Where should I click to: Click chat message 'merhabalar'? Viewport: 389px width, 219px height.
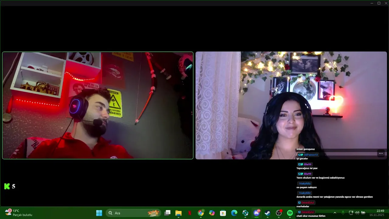tap(303, 207)
